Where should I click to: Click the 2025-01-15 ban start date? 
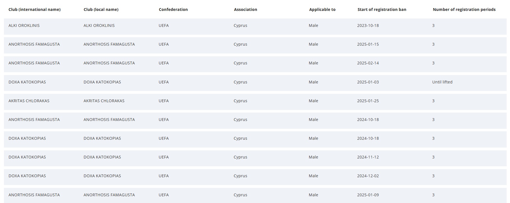tap(368, 44)
